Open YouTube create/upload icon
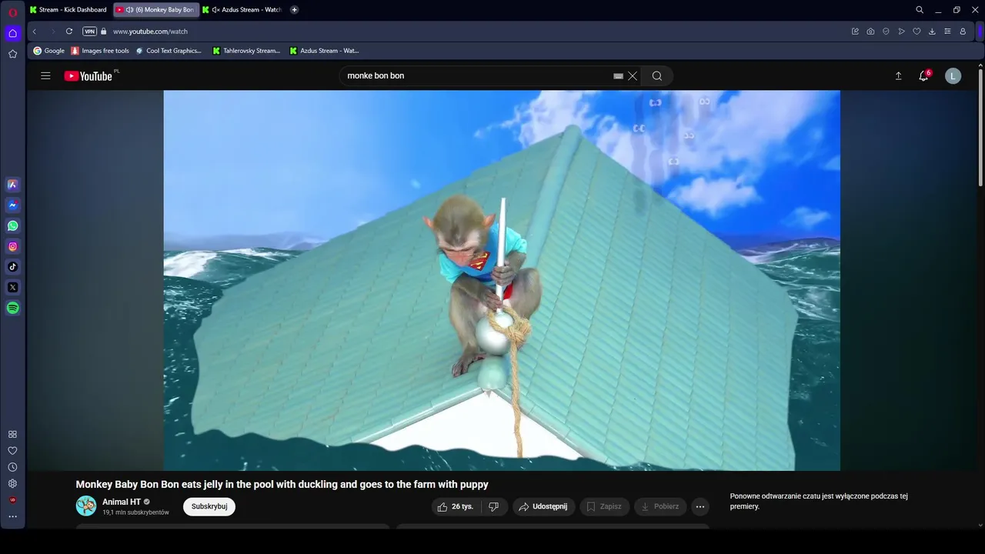 (898, 75)
